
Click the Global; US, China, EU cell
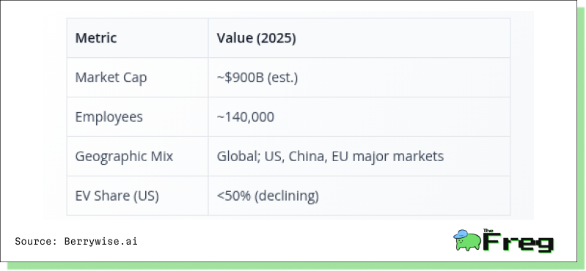[359, 157]
